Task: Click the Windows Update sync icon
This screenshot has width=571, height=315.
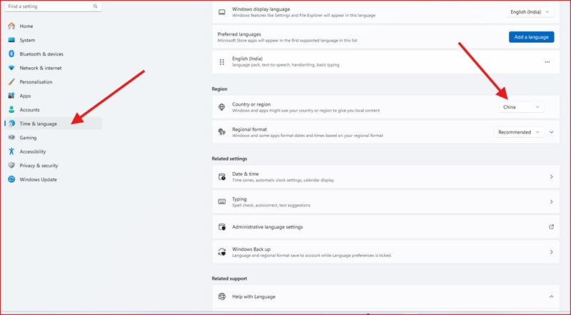Action: [x=11, y=179]
